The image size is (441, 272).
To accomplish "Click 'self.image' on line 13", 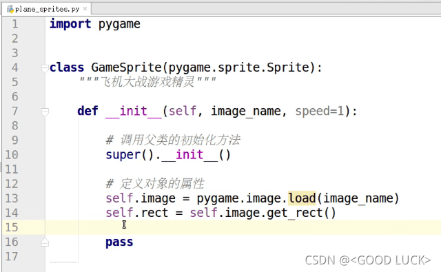I will coord(141,198).
